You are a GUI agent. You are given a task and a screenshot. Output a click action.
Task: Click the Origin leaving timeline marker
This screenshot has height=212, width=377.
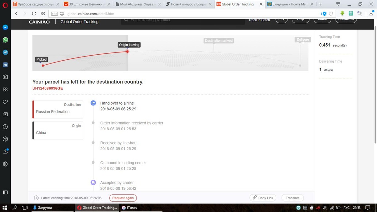(x=129, y=45)
